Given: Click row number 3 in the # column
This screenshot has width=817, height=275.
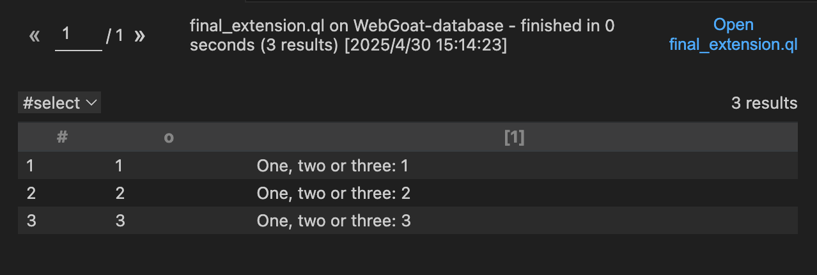Looking at the screenshot, I should (x=31, y=221).
